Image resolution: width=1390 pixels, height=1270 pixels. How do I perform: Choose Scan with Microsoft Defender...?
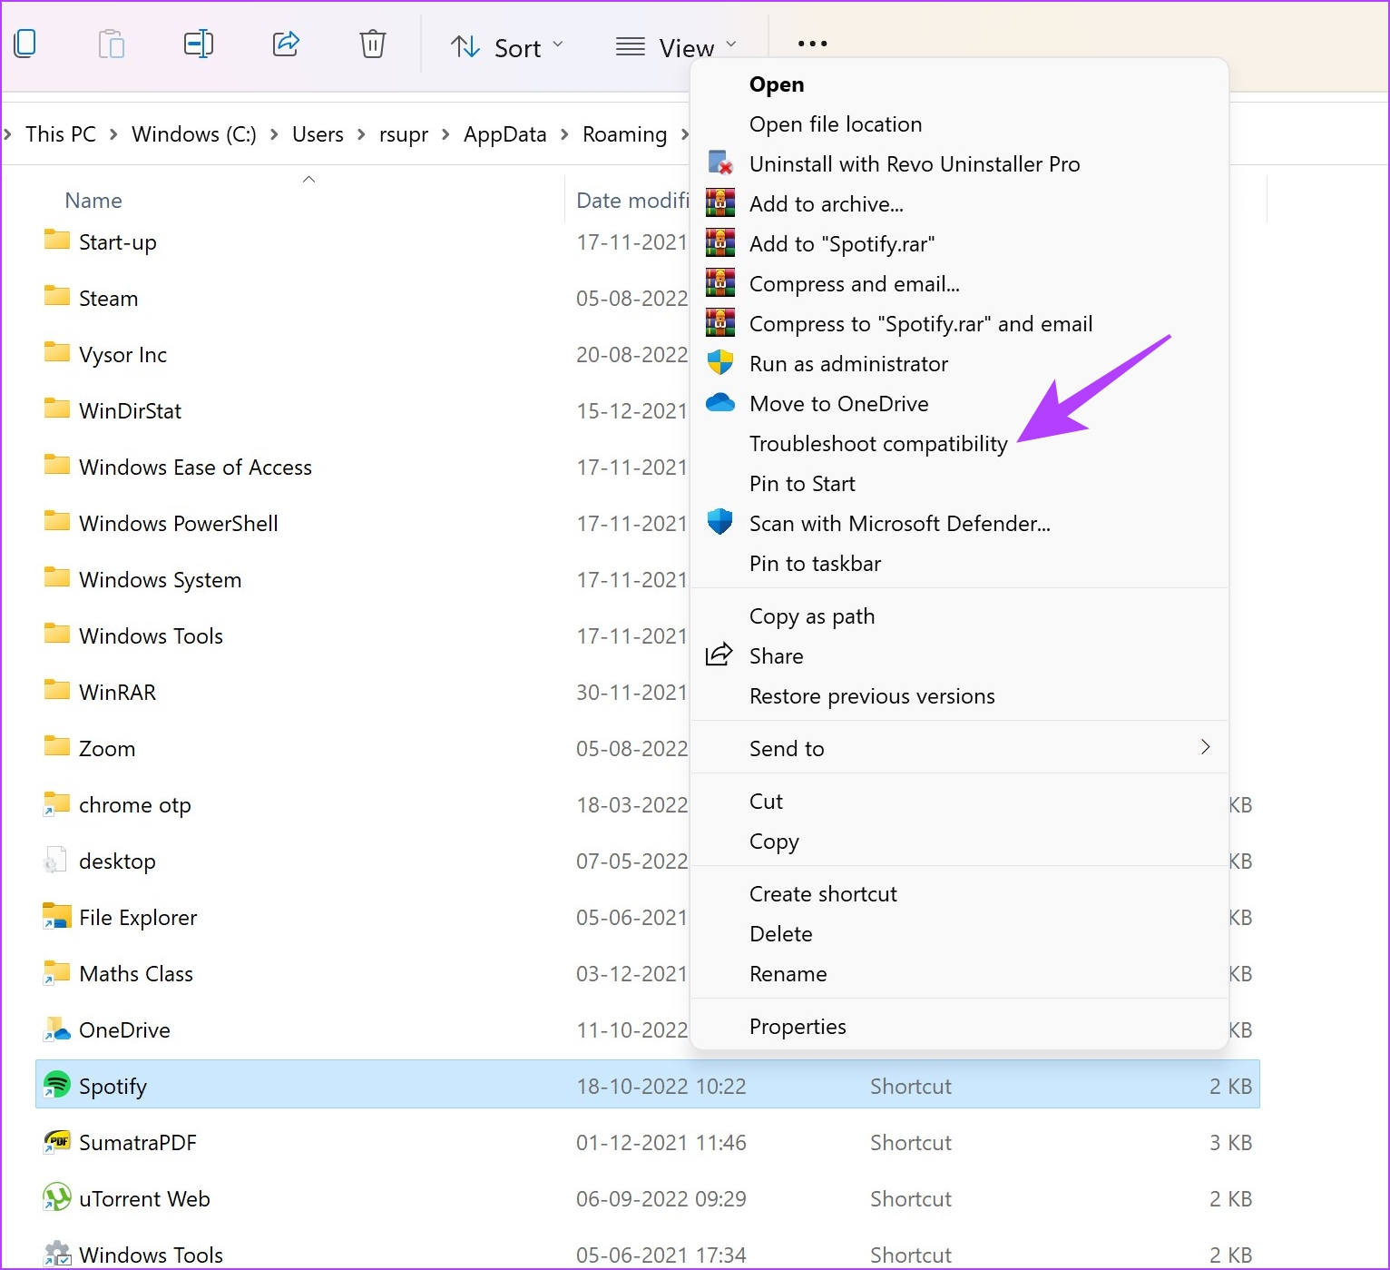[x=959, y=524]
